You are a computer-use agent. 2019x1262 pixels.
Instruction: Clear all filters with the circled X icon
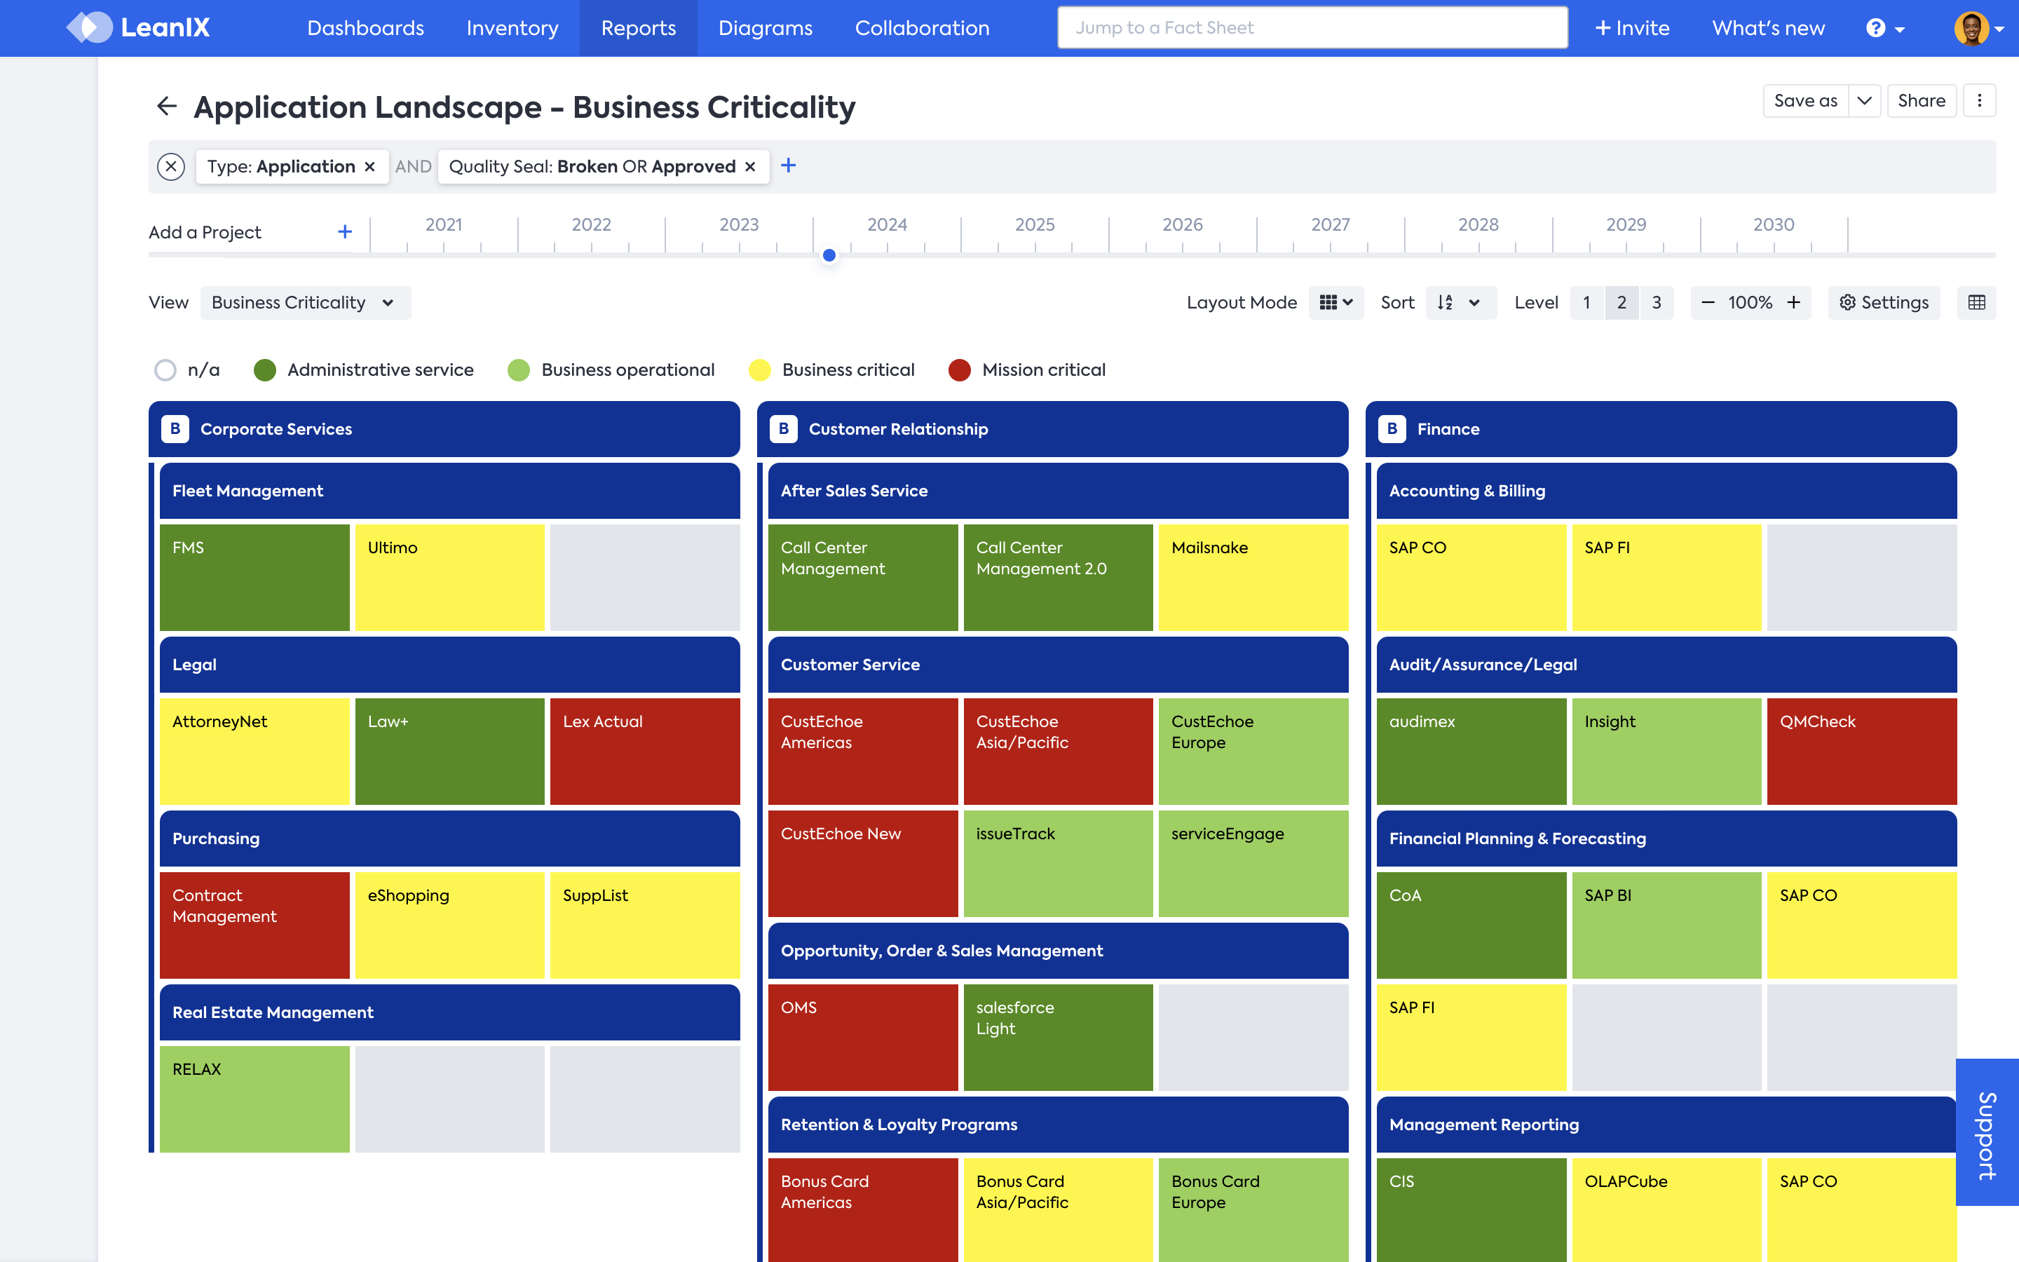pos(171,167)
